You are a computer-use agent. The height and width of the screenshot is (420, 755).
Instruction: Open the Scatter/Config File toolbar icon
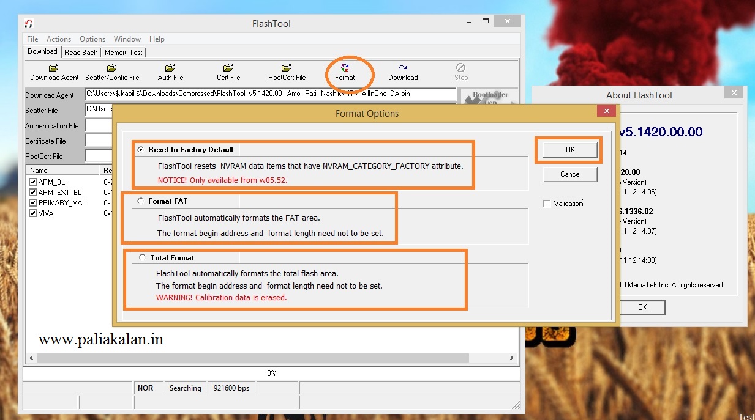click(112, 72)
